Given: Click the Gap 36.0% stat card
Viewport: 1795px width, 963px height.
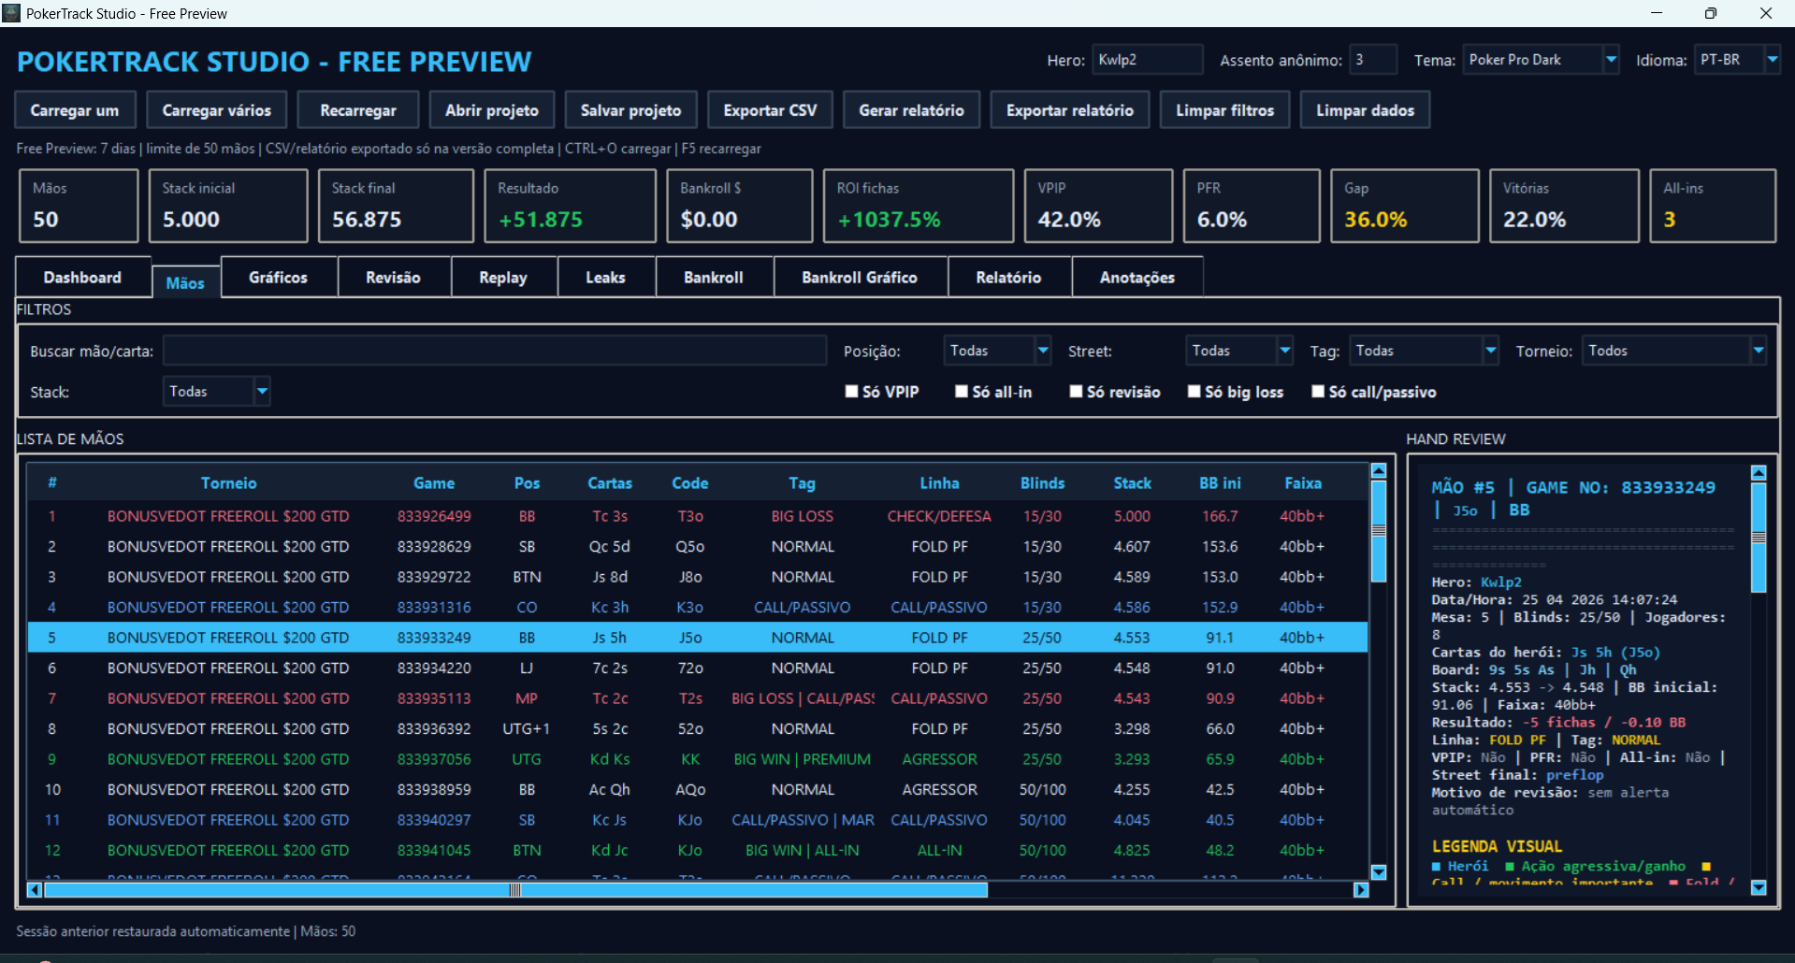Looking at the screenshot, I should [1405, 206].
